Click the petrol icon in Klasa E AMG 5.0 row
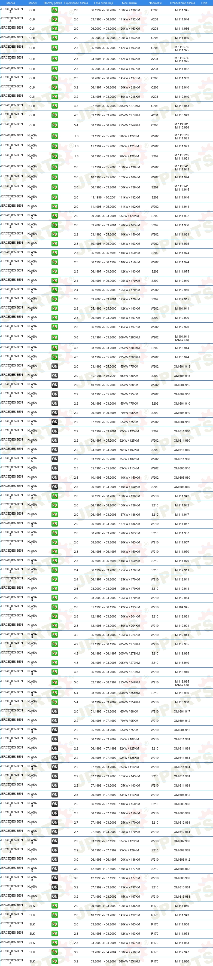Viewport: 213px width, 966px height. [x=55, y=683]
